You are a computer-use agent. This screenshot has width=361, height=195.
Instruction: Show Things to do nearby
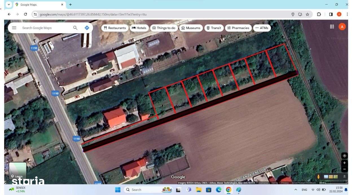164,28
